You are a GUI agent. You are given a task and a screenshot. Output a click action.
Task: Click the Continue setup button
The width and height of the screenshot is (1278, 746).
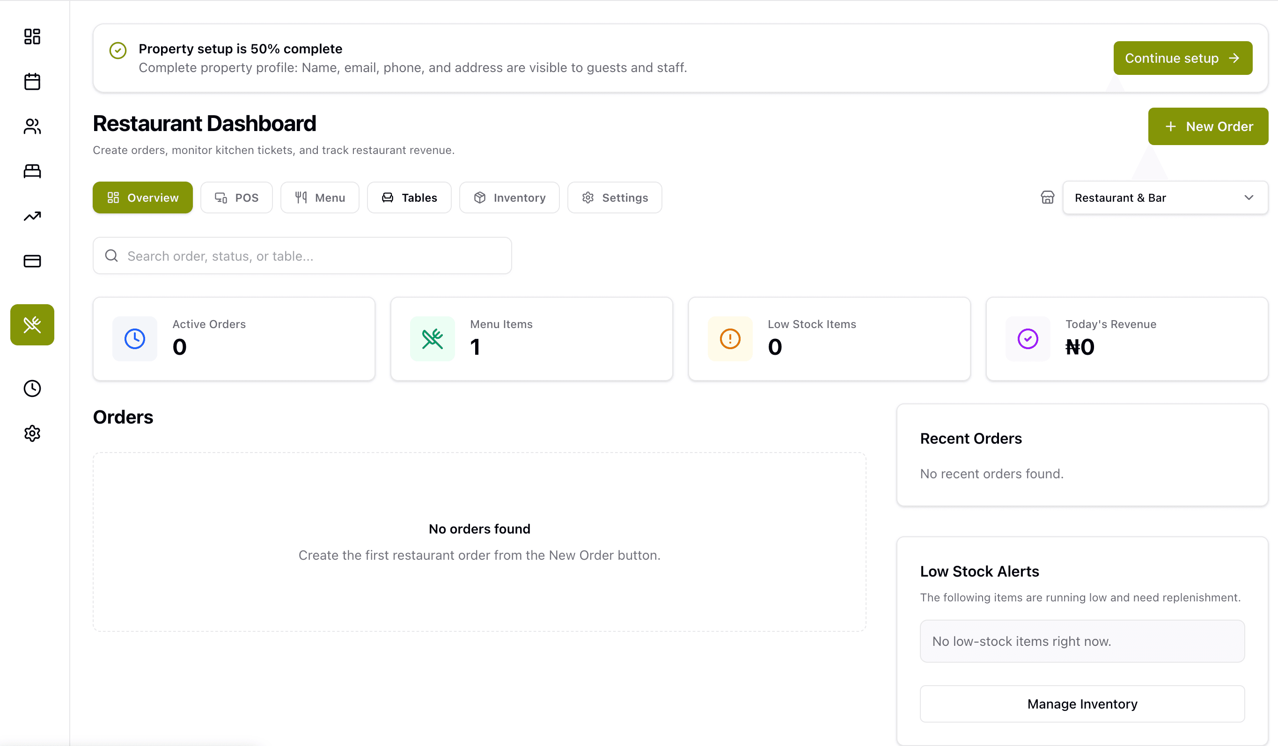tap(1183, 58)
